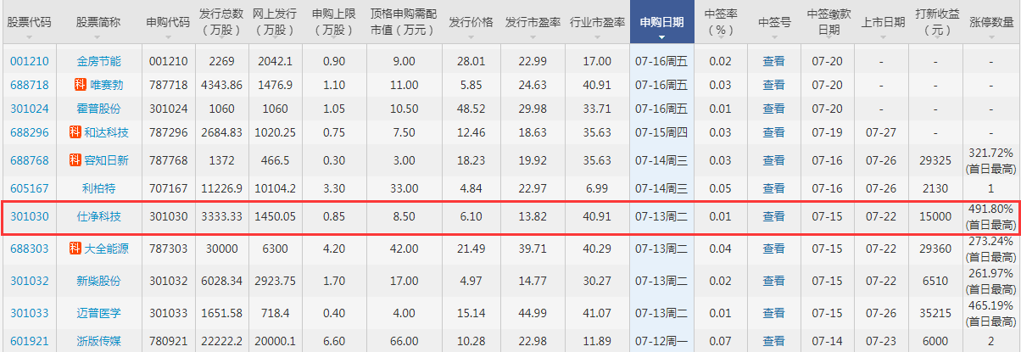
Task: Click the 申购代码 column header
Action: pos(168,22)
